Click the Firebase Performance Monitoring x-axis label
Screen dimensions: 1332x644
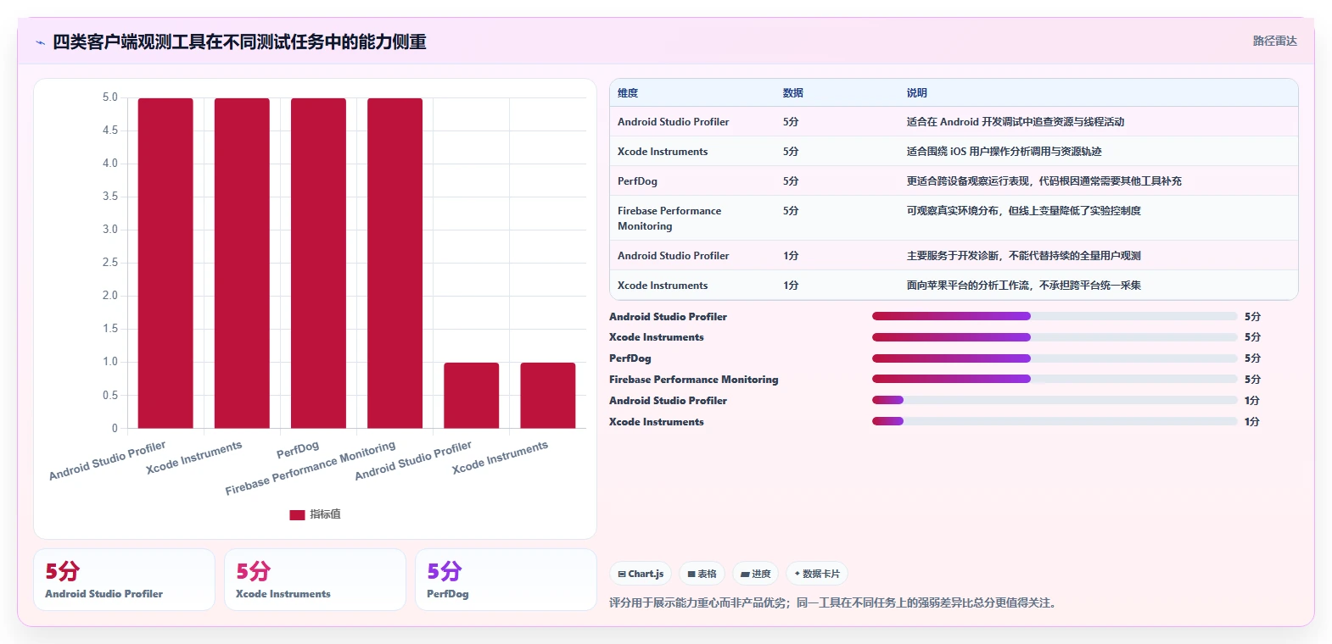point(311,468)
